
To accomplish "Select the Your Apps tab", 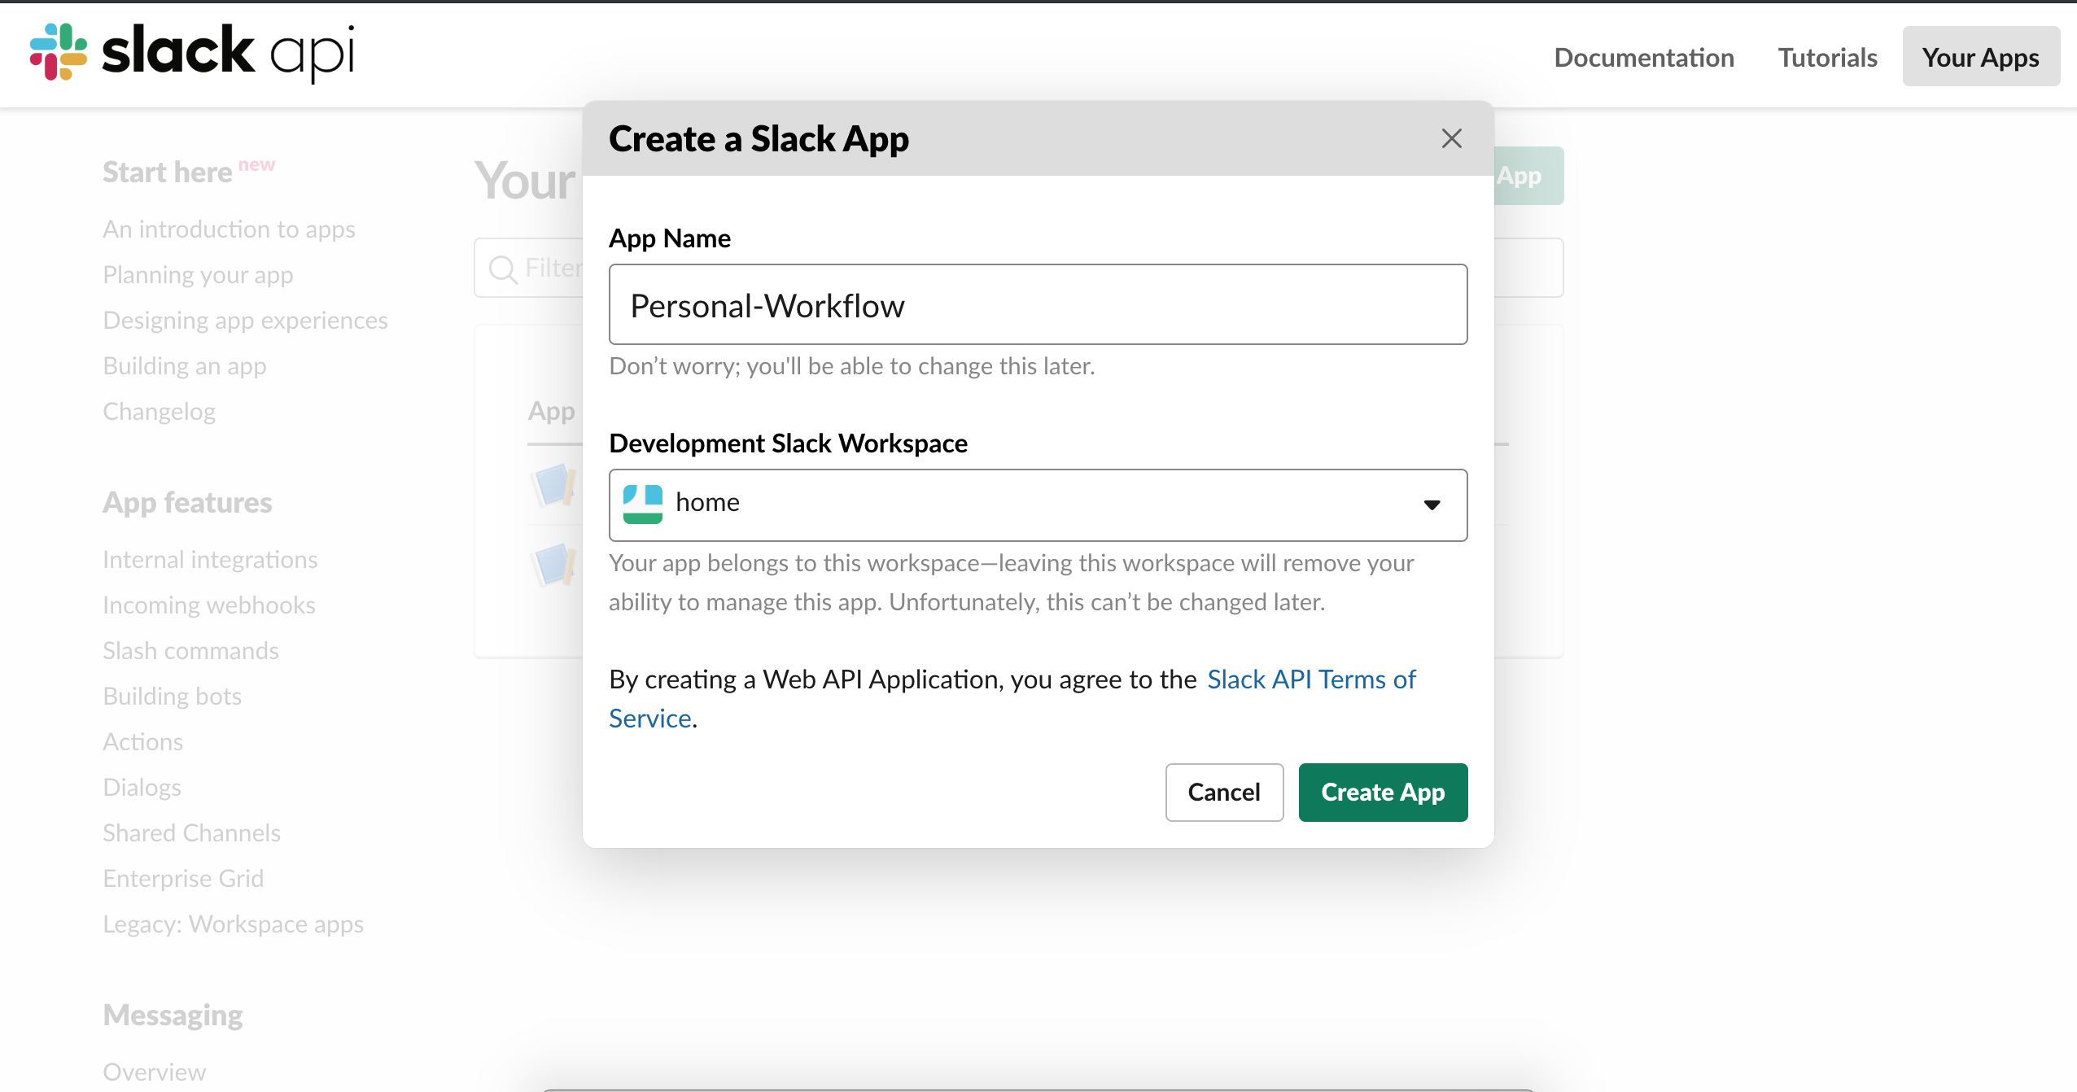I will (x=1980, y=57).
